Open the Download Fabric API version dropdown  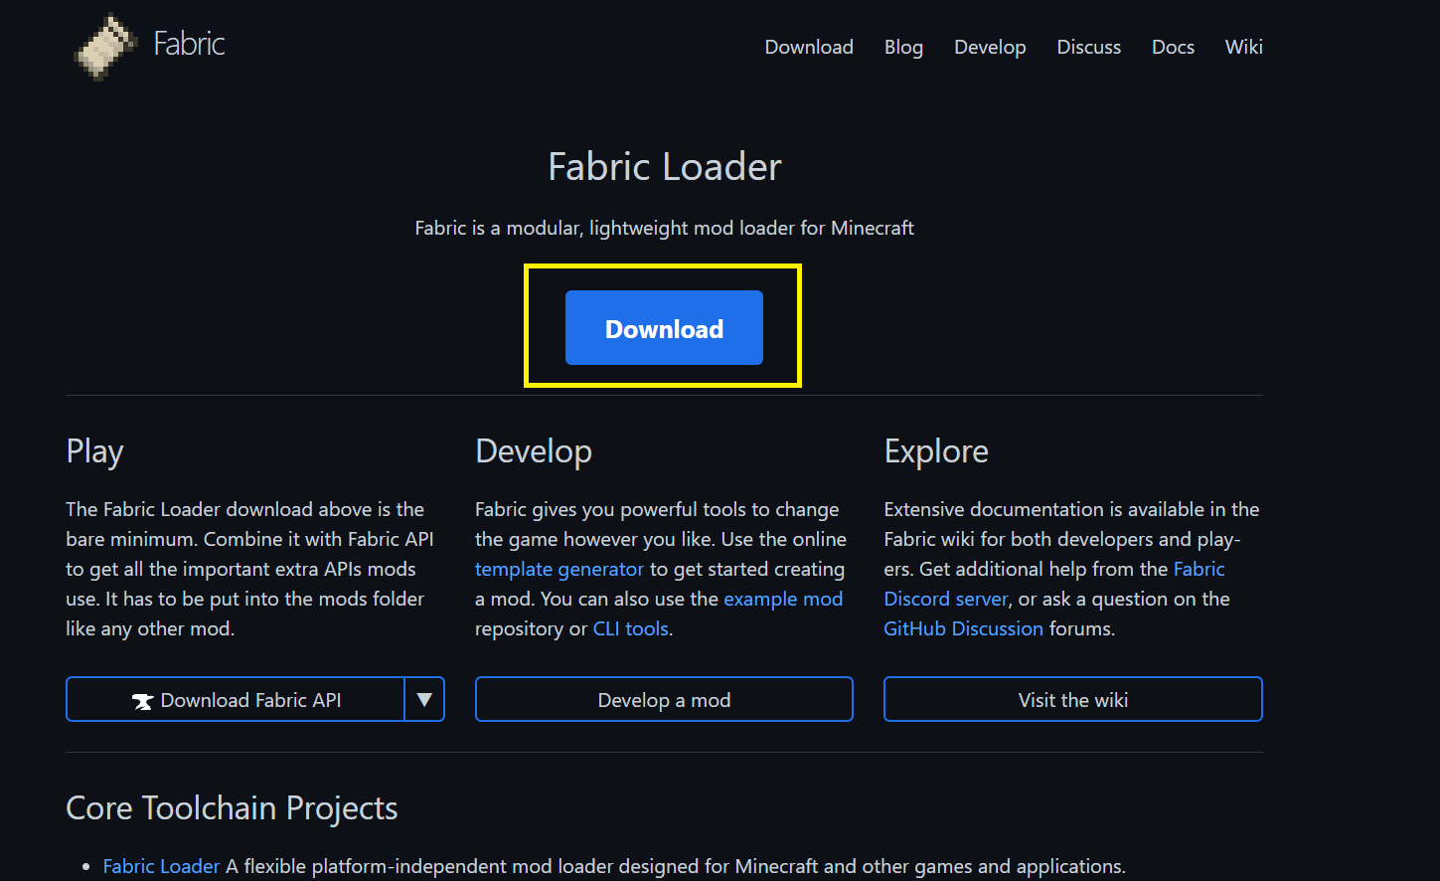[x=425, y=699]
